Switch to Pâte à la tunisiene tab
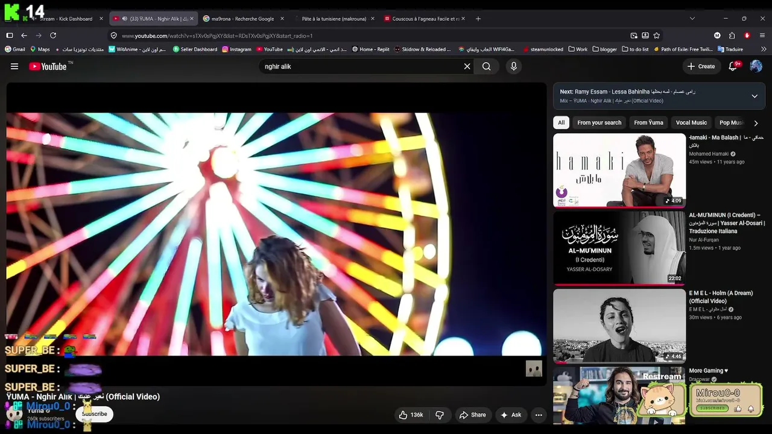Image resolution: width=772 pixels, height=434 pixels. click(x=334, y=19)
